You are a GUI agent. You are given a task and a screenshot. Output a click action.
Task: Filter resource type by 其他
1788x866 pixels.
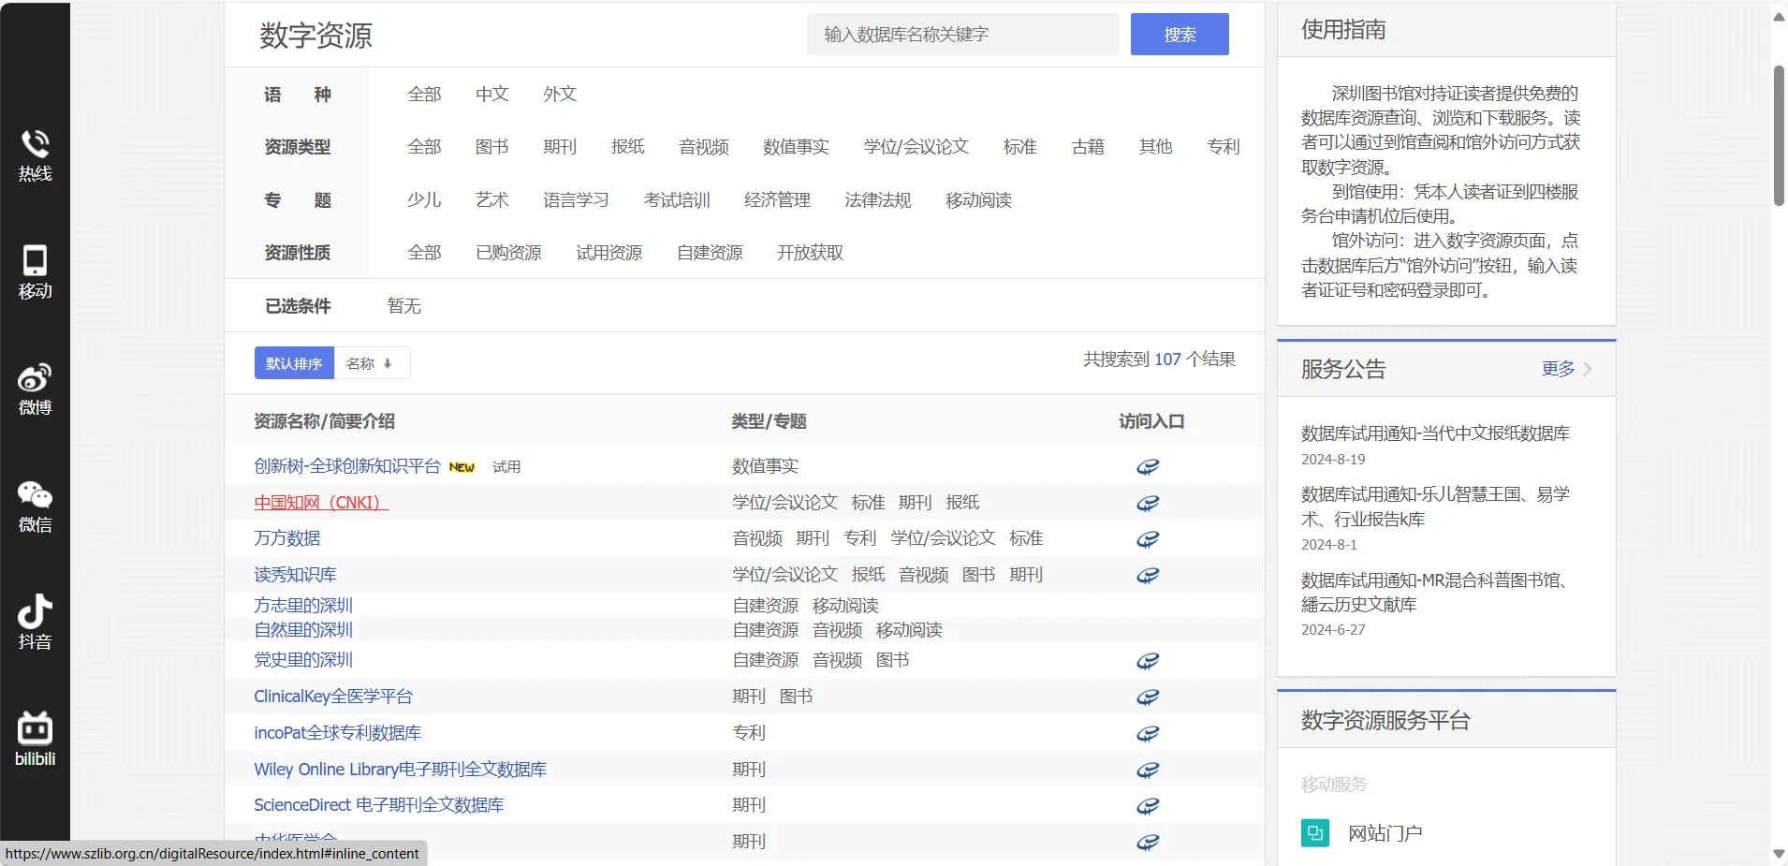[1156, 146]
